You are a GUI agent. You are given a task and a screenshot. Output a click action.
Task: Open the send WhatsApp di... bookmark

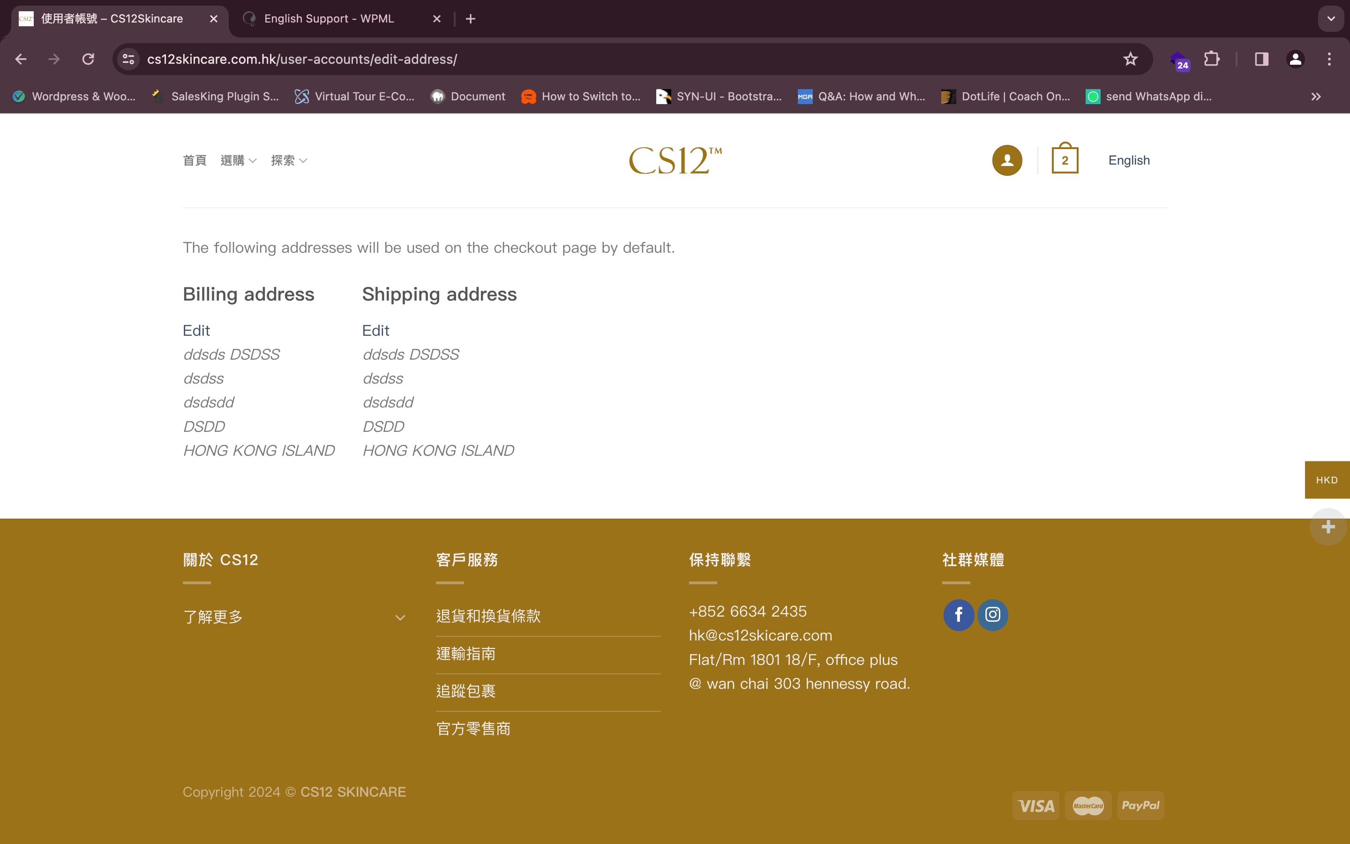(x=1148, y=97)
